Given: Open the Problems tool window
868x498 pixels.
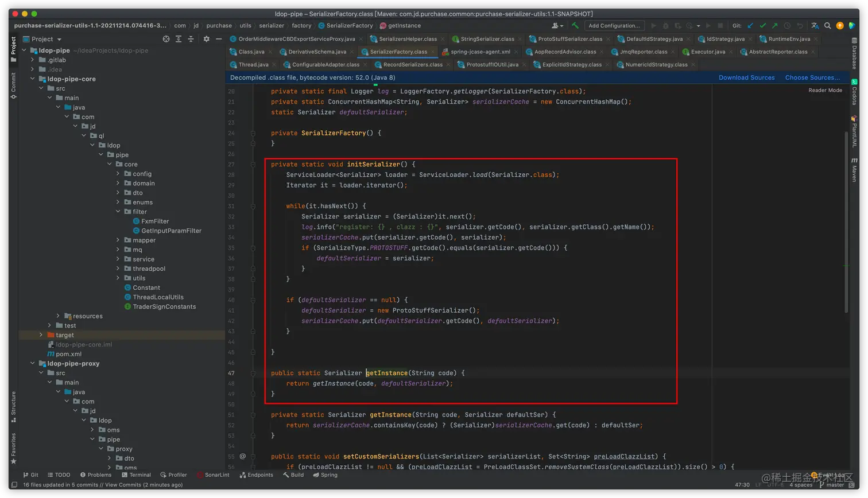Looking at the screenshot, I should coord(96,475).
